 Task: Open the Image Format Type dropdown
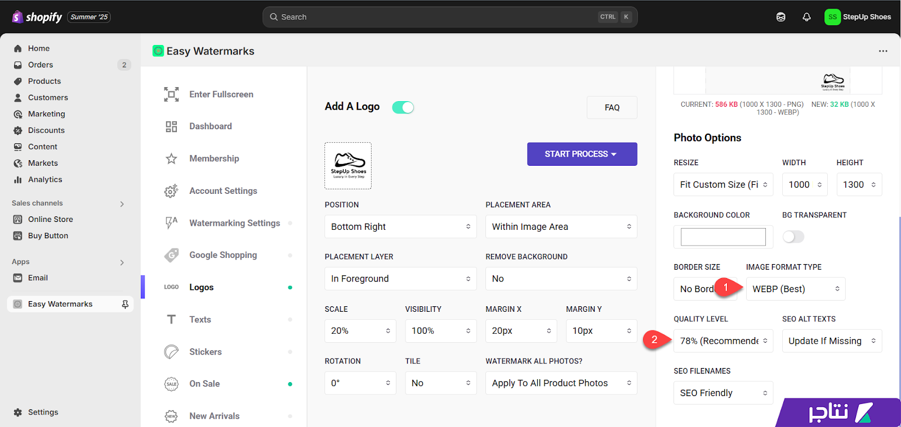pyautogui.click(x=796, y=289)
